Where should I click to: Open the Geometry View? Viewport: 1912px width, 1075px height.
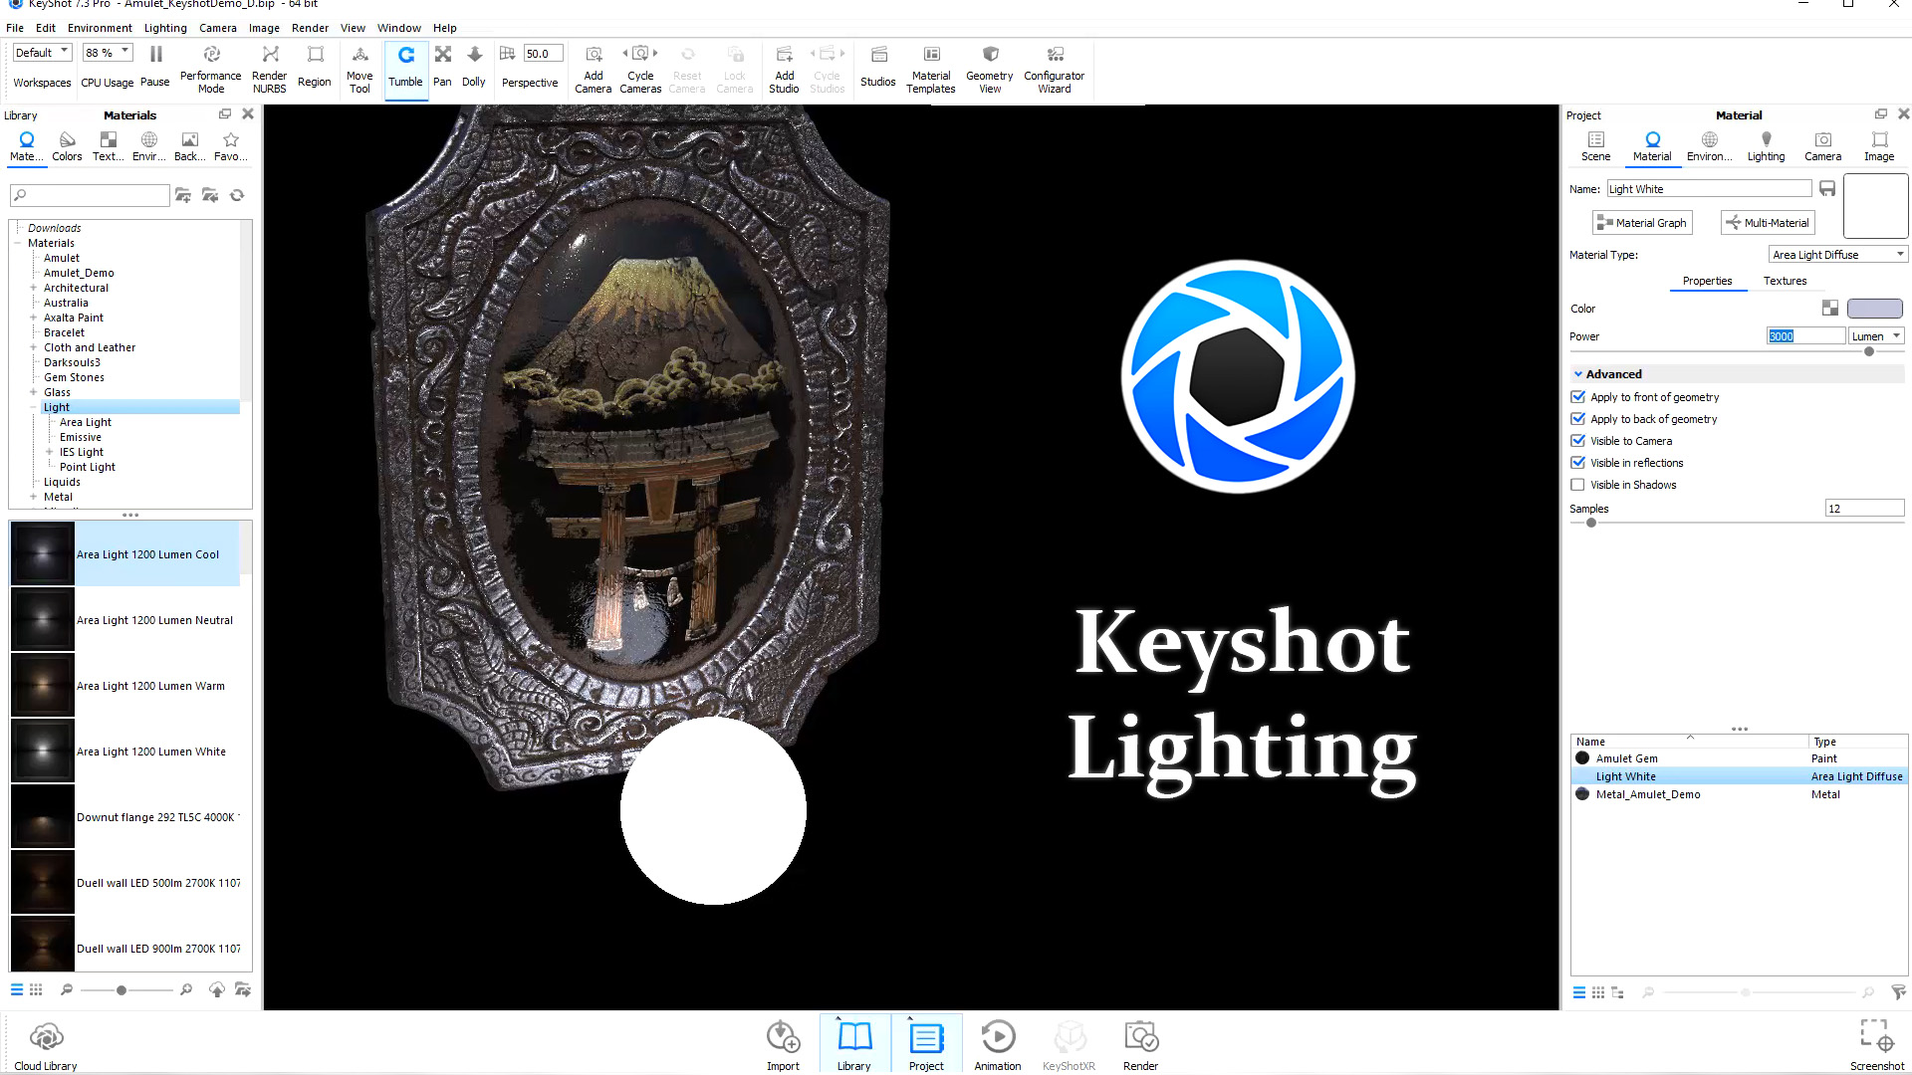[989, 68]
